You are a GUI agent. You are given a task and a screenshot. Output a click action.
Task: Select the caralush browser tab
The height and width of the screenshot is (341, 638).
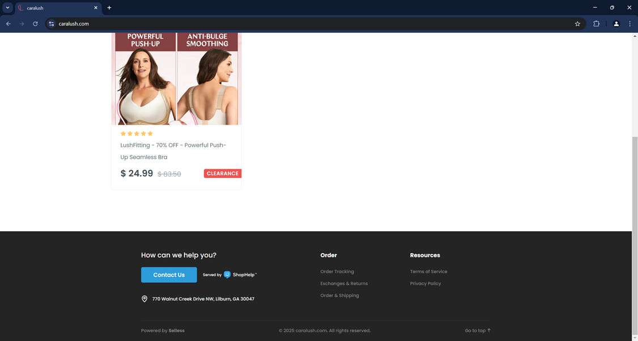[x=58, y=8]
